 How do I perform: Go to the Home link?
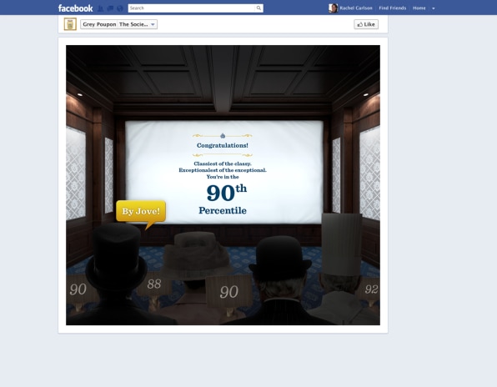(419, 8)
